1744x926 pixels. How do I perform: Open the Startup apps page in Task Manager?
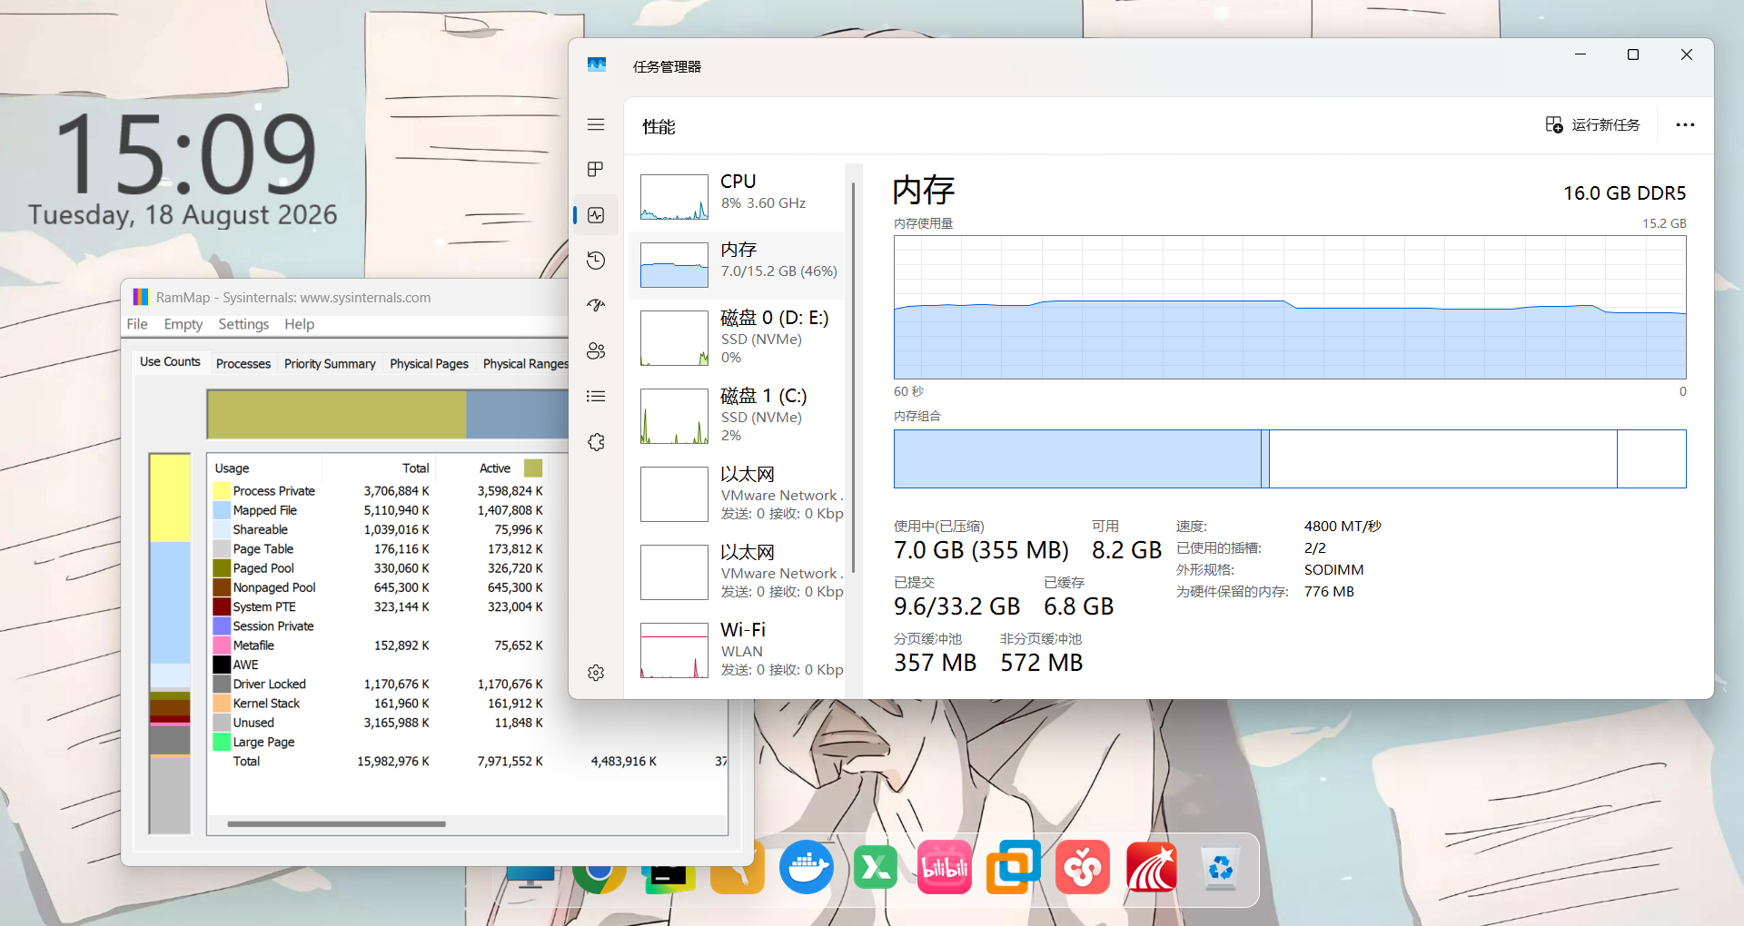coord(596,306)
